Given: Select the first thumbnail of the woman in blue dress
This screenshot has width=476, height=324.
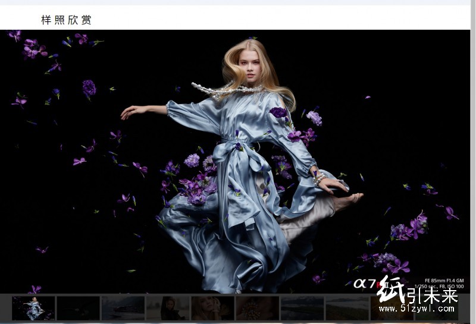Looking at the screenshot, I should 33,308.
